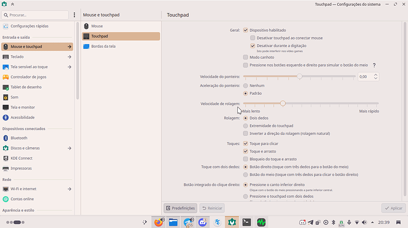Image resolution: width=408 pixels, height=228 pixels.
Task: Open KDE Connect settings
Action: (37, 158)
